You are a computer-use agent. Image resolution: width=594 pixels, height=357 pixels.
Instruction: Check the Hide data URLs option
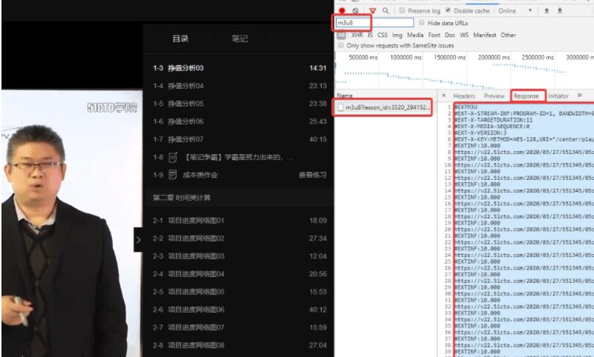point(422,23)
